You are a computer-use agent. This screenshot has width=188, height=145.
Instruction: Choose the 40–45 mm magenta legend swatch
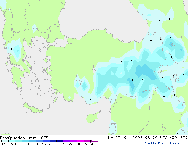(x=80, y=141)
